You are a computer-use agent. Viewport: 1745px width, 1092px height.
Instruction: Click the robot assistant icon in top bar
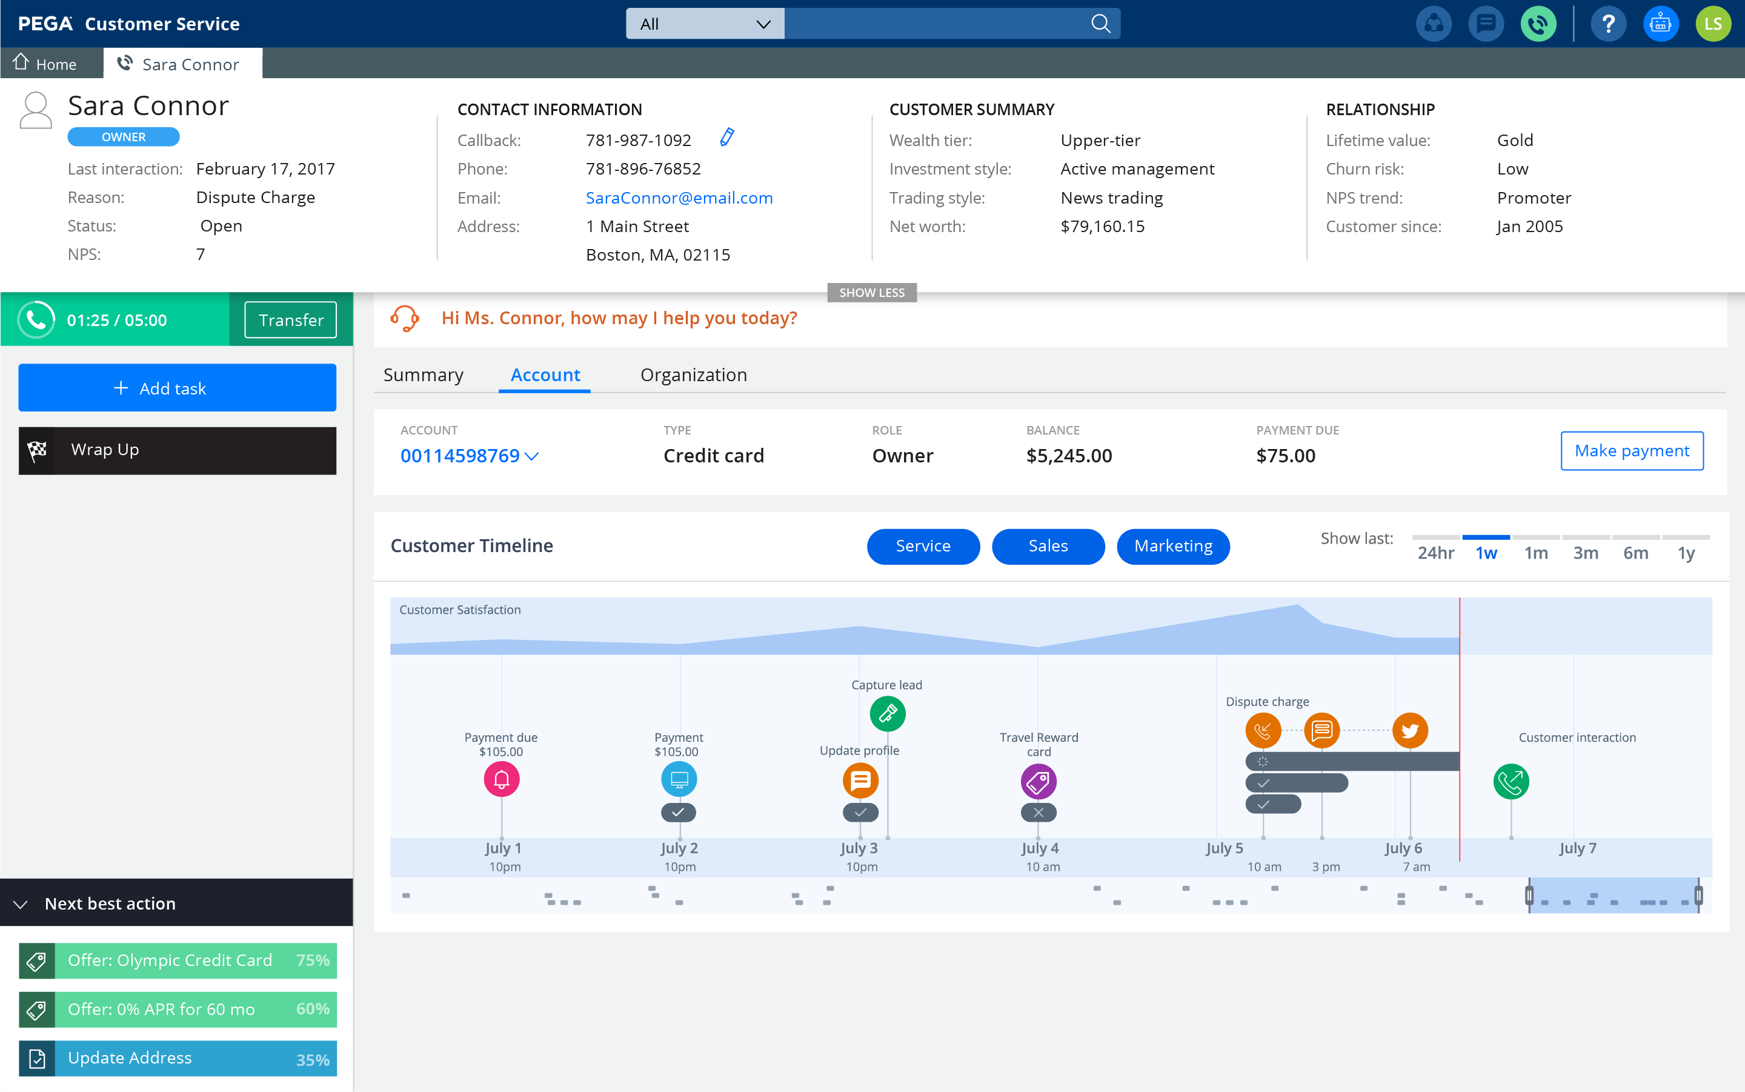[1661, 23]
